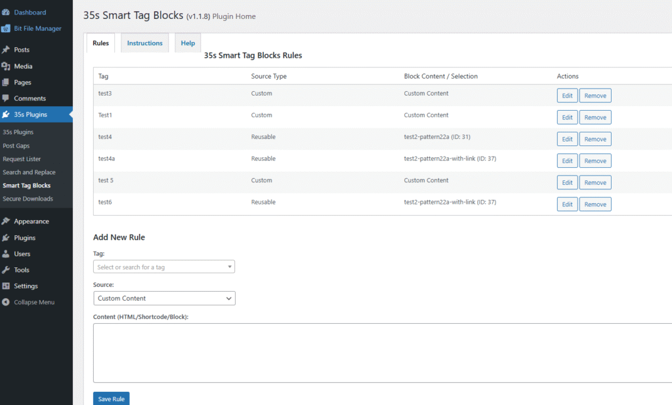Click the Dashboard gauge icon

tap(7, 12)
